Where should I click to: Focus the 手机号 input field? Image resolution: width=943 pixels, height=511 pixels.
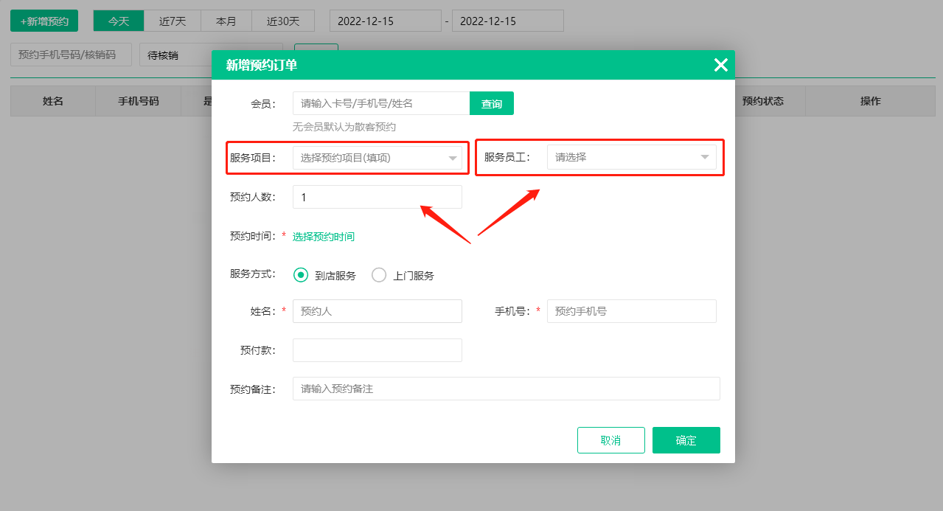[x=631, y=311]
